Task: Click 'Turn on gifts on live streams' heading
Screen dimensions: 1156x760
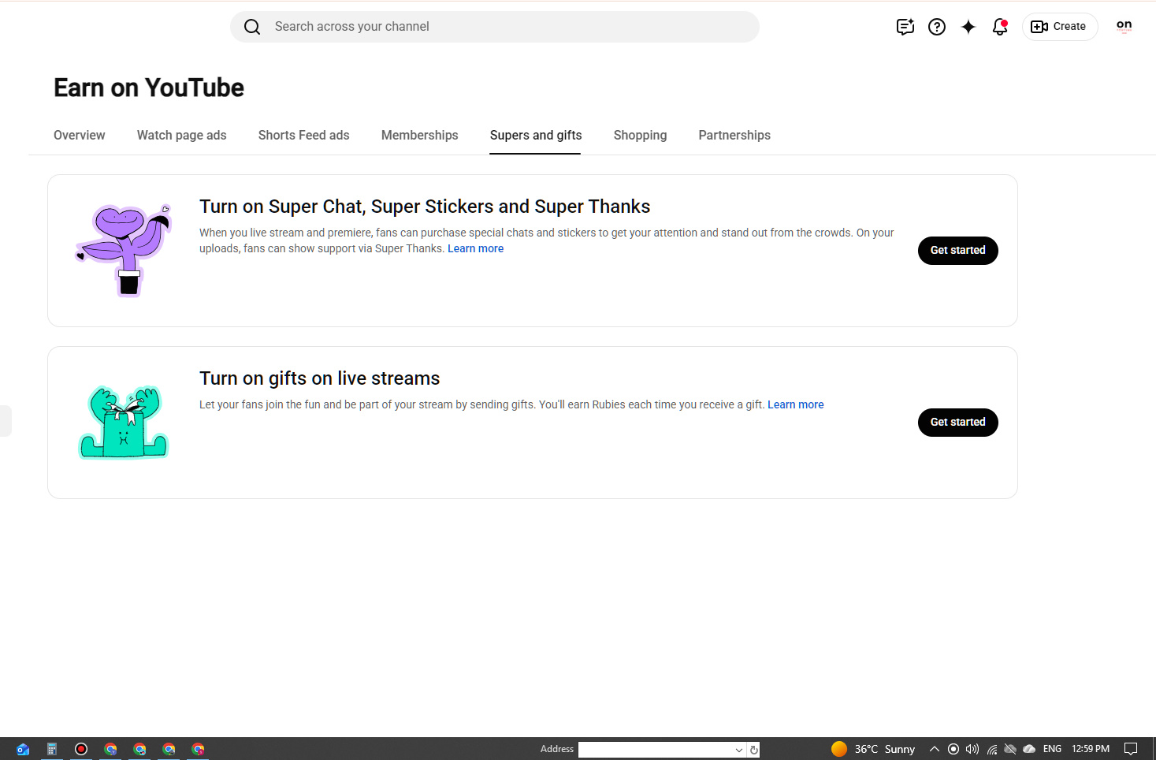Action: click(x=320, y=378)
